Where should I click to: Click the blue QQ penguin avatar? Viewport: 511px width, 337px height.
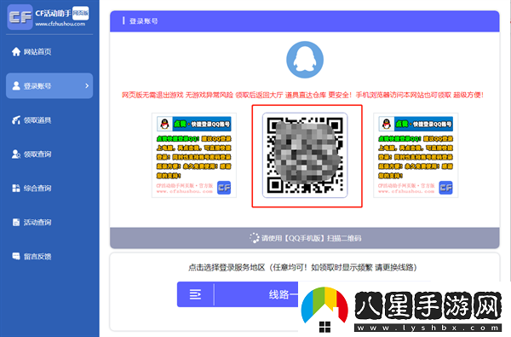[305, 60]
